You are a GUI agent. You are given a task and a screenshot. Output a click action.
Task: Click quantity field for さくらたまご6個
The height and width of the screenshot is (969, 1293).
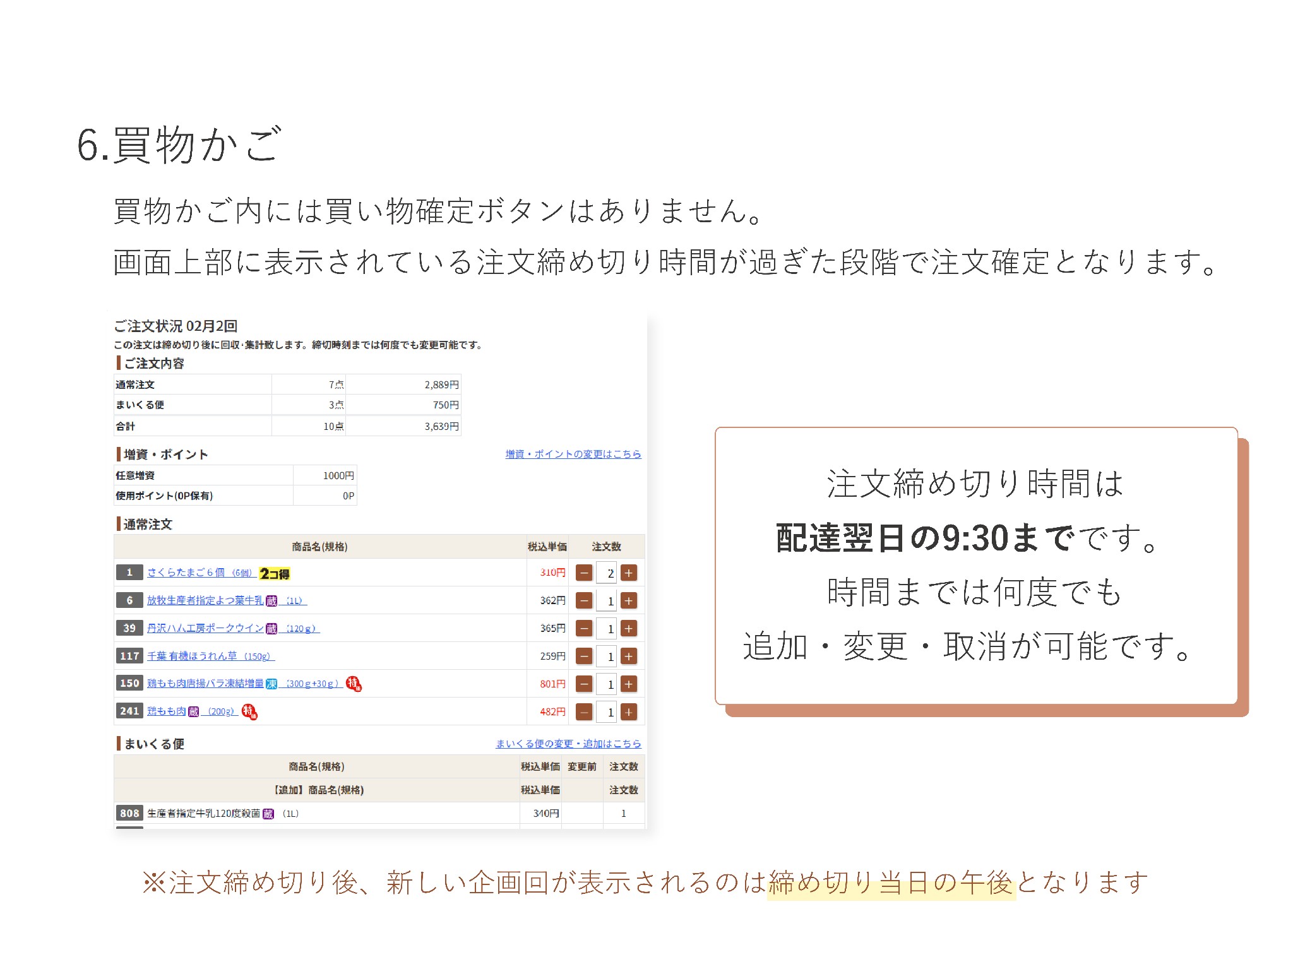click(607, 573)
